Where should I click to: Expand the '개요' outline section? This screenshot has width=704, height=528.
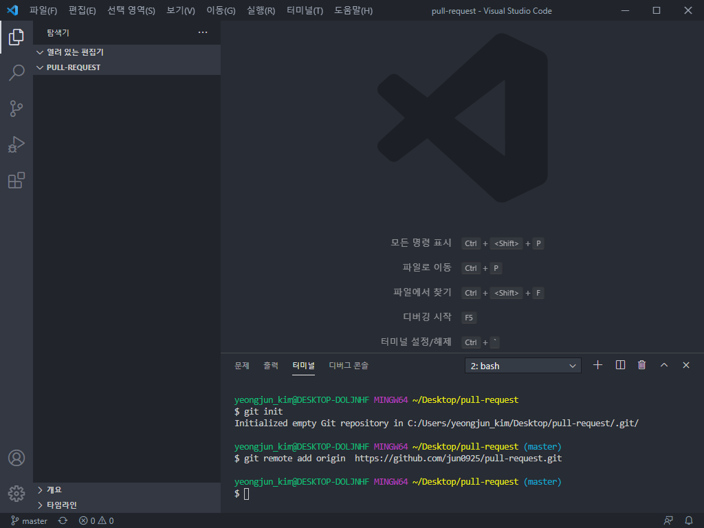126,489
